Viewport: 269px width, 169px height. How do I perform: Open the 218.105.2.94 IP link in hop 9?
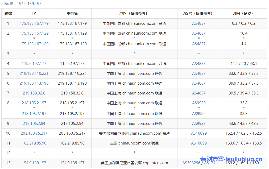coord(34,123)
